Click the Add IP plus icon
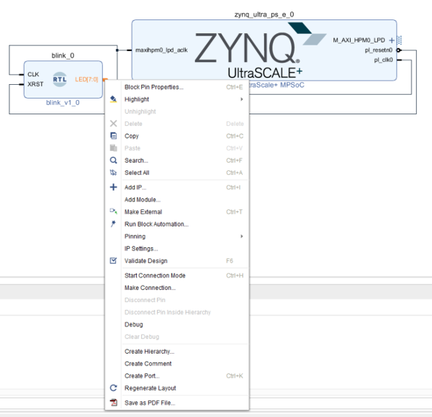The width and height of the screenshot is (432, 417). pyautogui.click(x=113, y=187)
